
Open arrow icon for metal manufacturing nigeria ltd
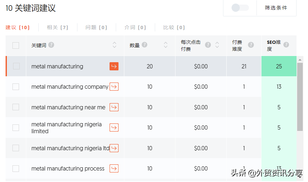[x=114, y=148]
